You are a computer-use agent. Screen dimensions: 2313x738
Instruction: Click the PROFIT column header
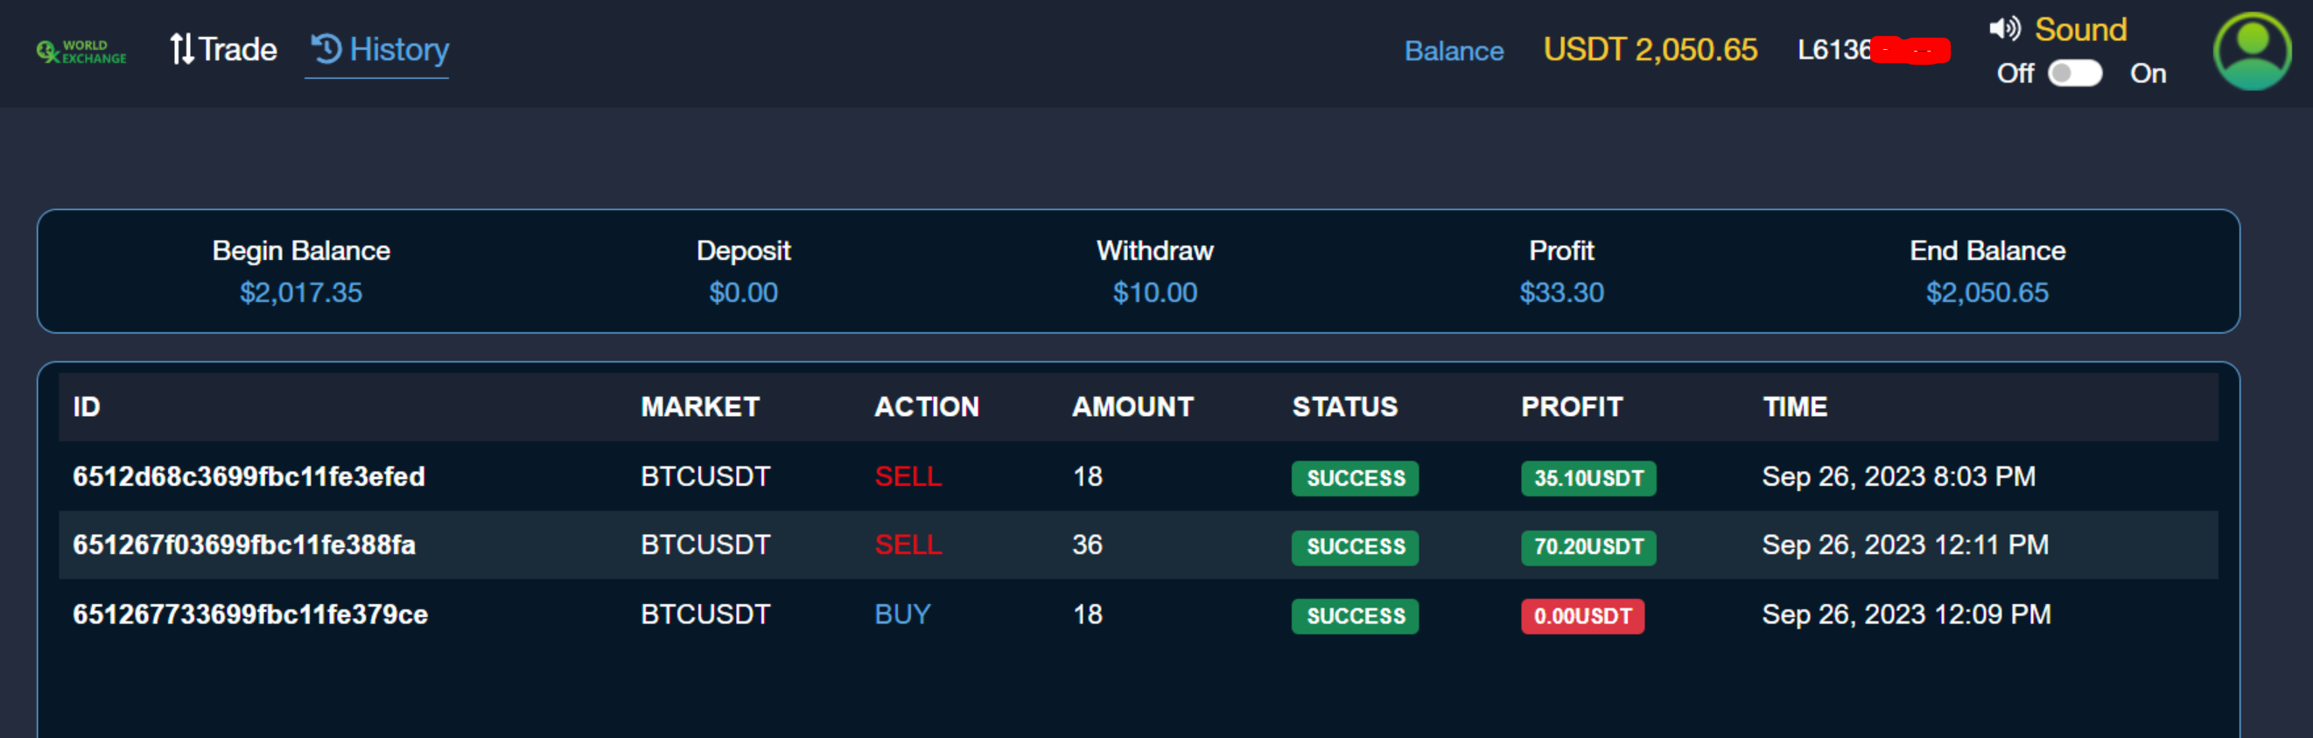[x=1572, y=408]
